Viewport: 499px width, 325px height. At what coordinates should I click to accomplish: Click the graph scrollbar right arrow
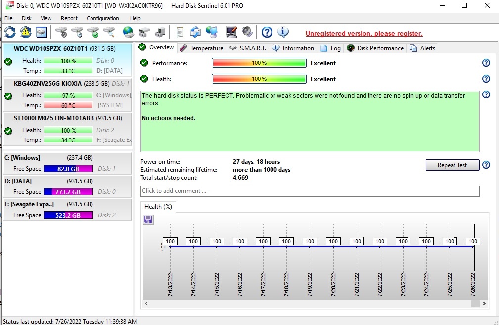(x=484, y=304)
